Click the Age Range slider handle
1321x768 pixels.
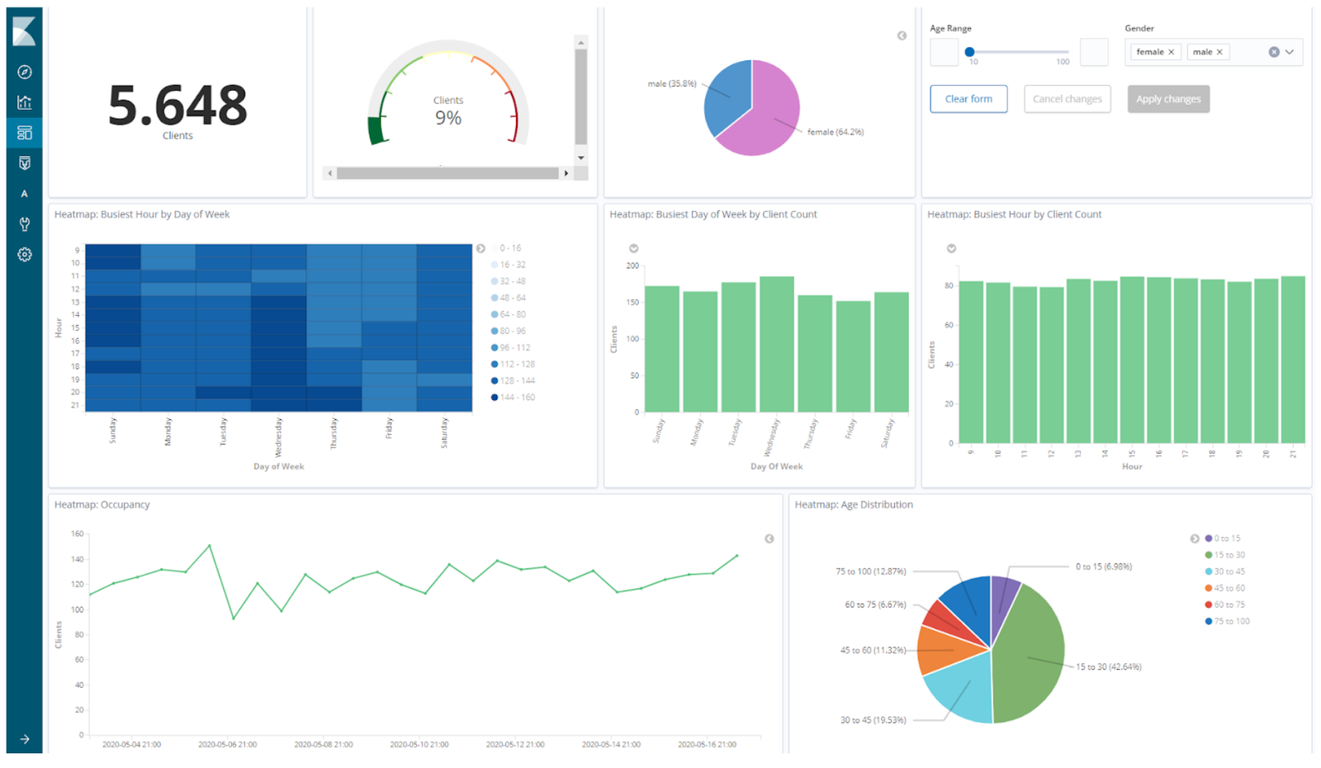[x=969, y=52]
